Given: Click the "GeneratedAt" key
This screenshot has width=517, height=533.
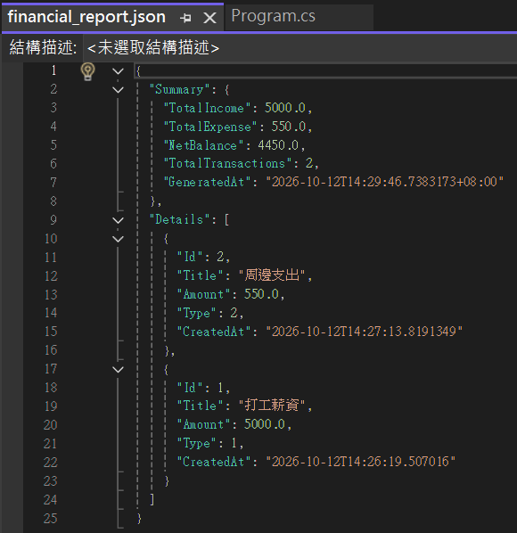Looking at the screenshot, I should [x=207, y=182].
